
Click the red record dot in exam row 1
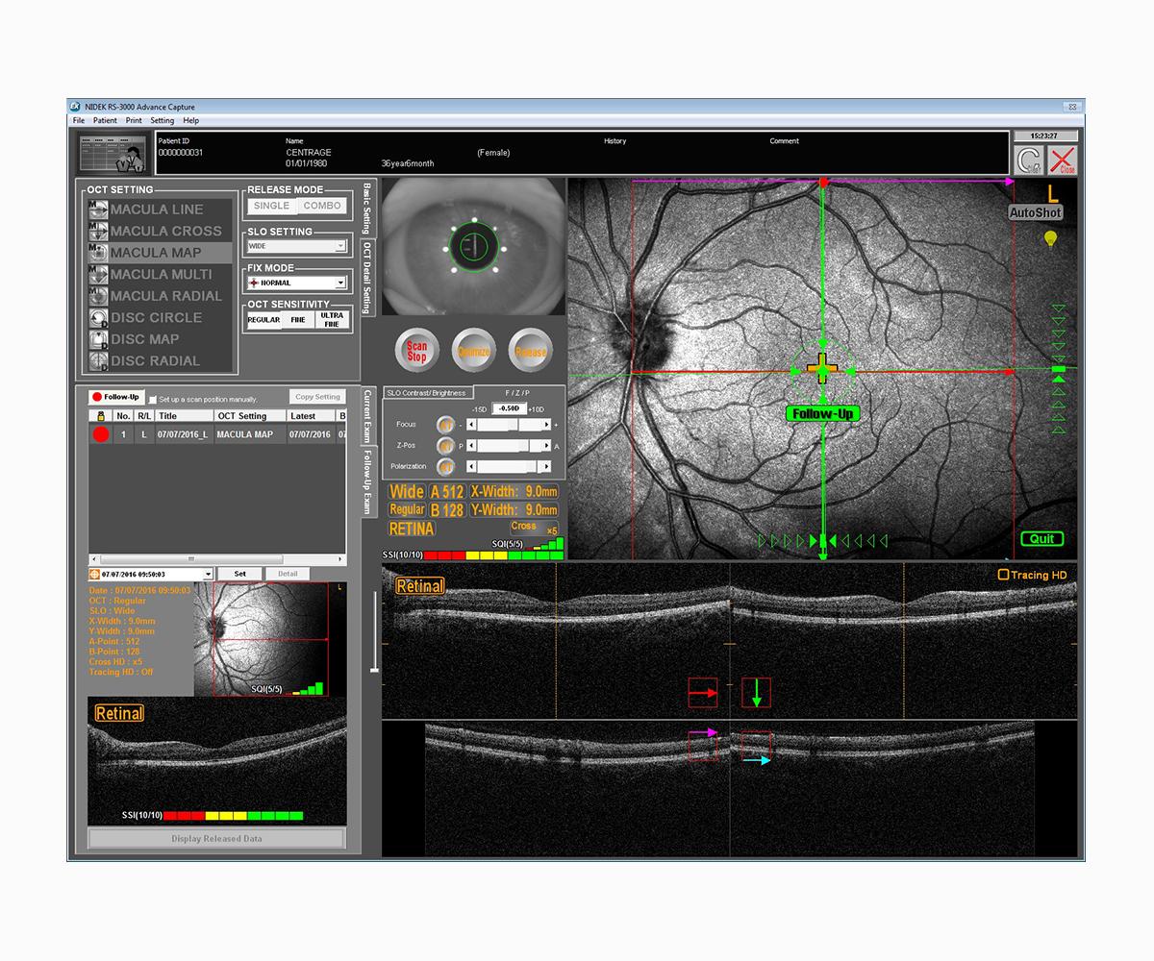coord(101,434)
